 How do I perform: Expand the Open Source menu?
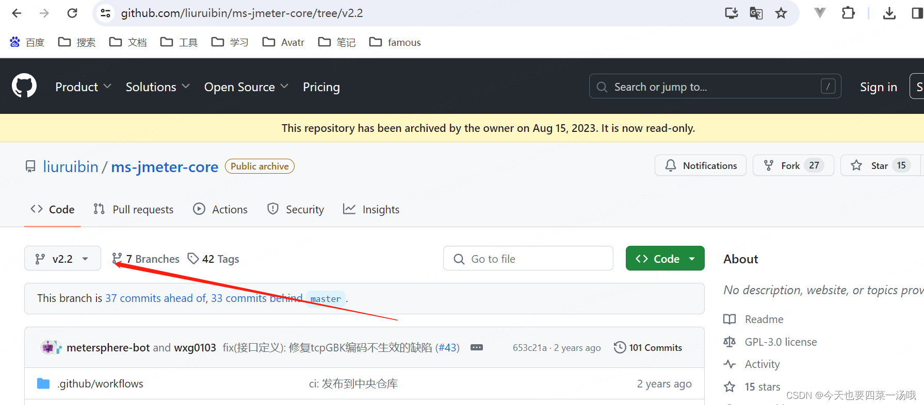(x=246, y=87)
